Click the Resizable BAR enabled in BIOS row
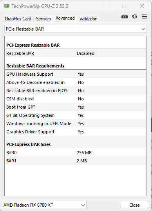Viewport: 152px width, 211px height. pos(76,91)
